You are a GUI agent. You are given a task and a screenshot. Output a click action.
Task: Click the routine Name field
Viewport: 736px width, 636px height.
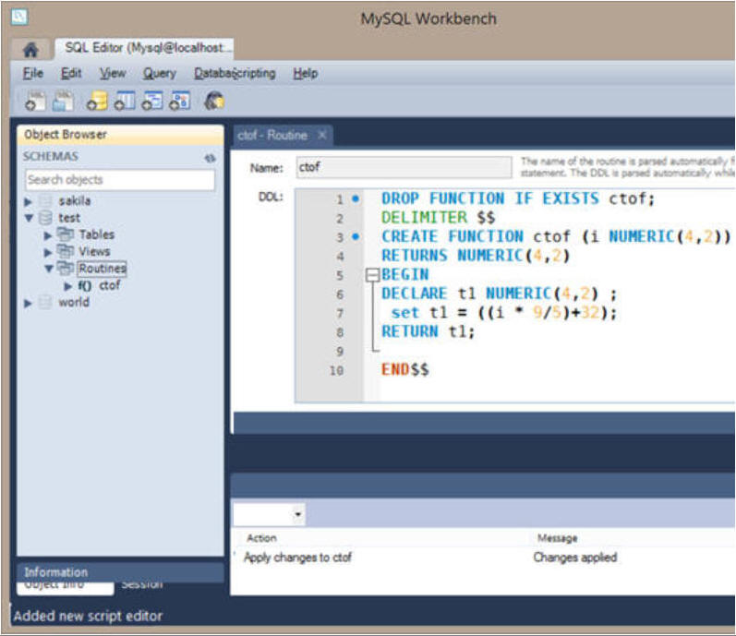(404, 167)
